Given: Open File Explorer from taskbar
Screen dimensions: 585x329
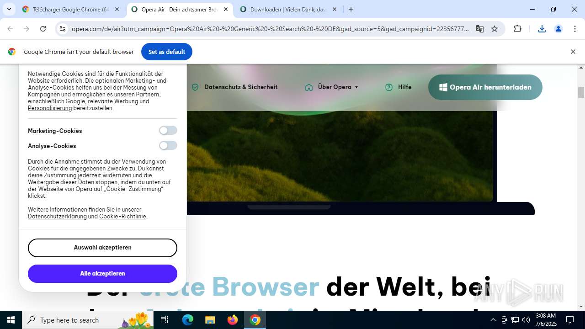Looking at the screenshot, I should coord(210,320).
